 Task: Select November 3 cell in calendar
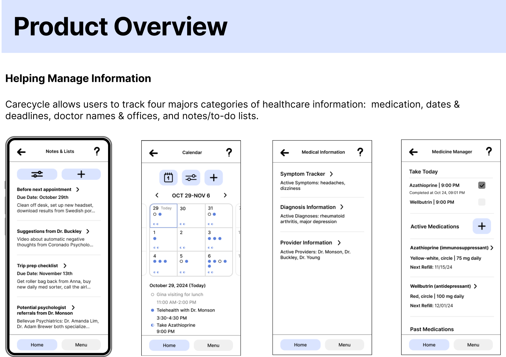[x=218, y=239]
